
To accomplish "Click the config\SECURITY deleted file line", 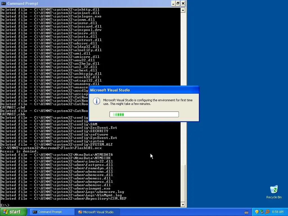I will click(54, 131).
